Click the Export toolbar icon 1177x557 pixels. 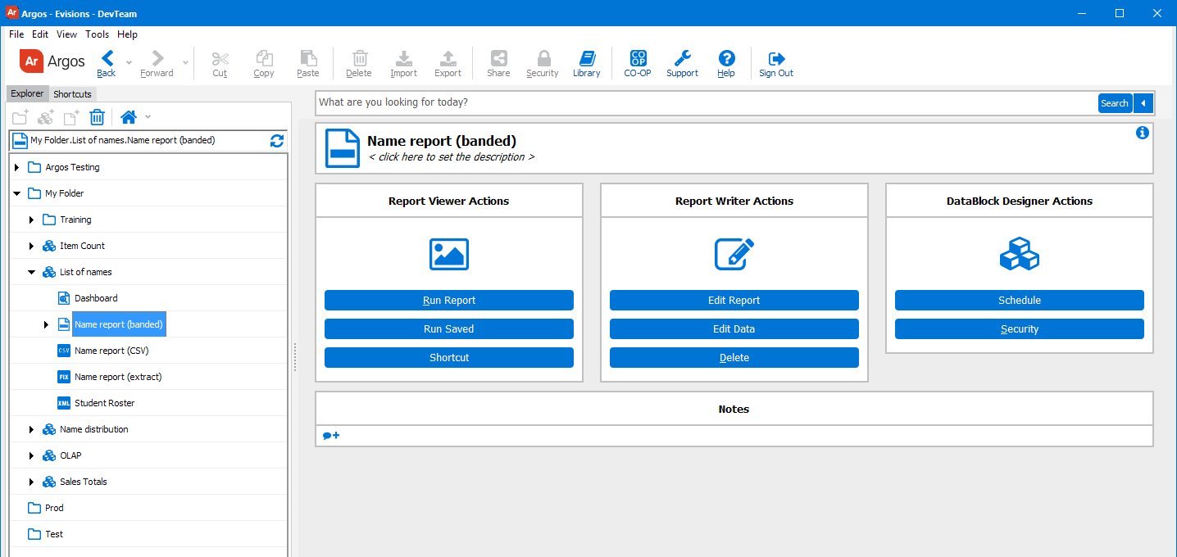pos(448,58)
